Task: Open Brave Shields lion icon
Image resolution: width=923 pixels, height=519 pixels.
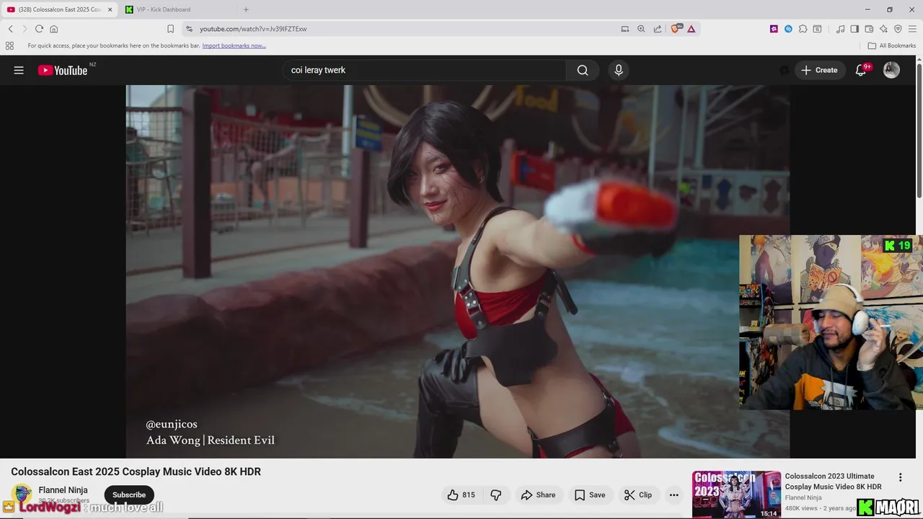Action: (x=676, y=29)
